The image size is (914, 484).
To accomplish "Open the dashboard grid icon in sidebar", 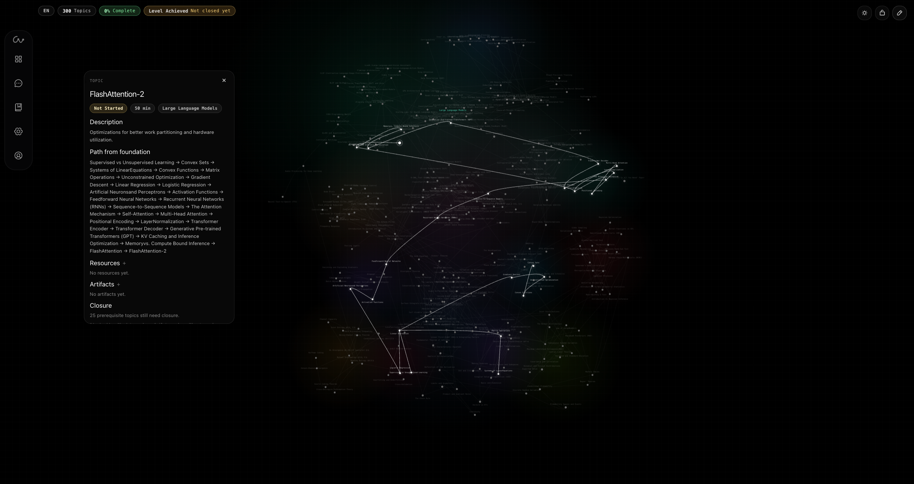I will (x=18, y=59).
